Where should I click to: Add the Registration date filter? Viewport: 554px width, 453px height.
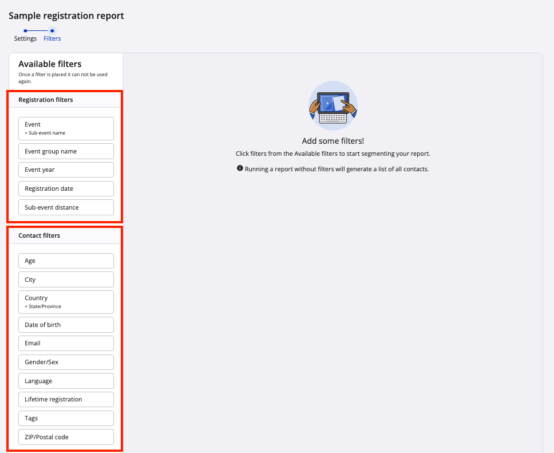pyautogui.click(x=66, y=188)
